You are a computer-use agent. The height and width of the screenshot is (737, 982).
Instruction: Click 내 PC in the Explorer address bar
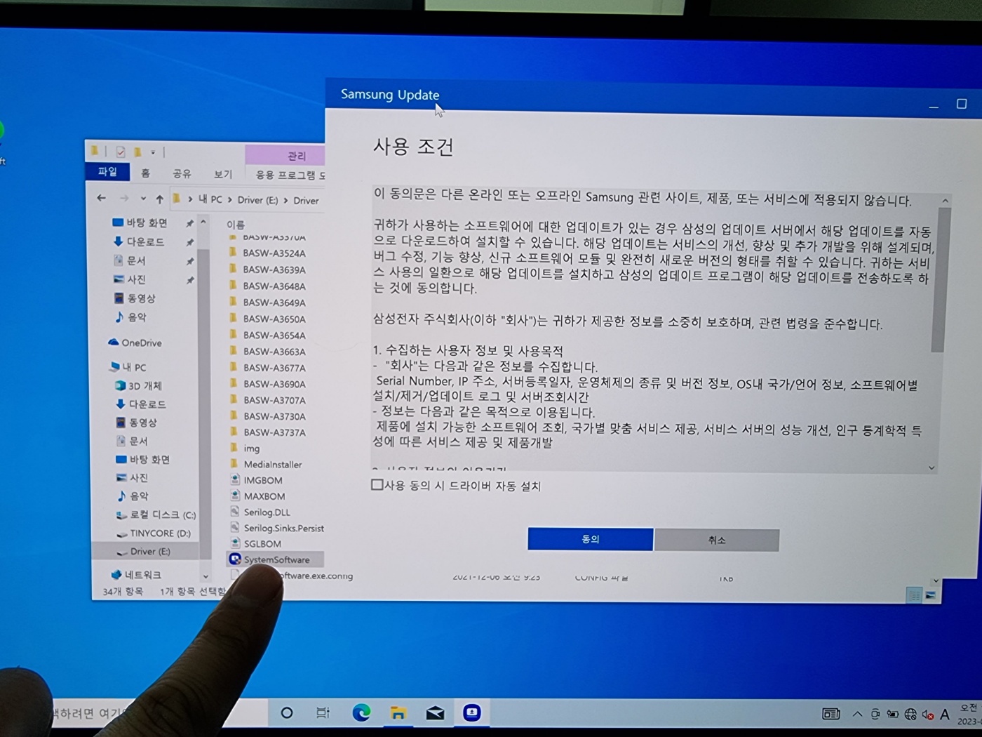tap(210, 199)
